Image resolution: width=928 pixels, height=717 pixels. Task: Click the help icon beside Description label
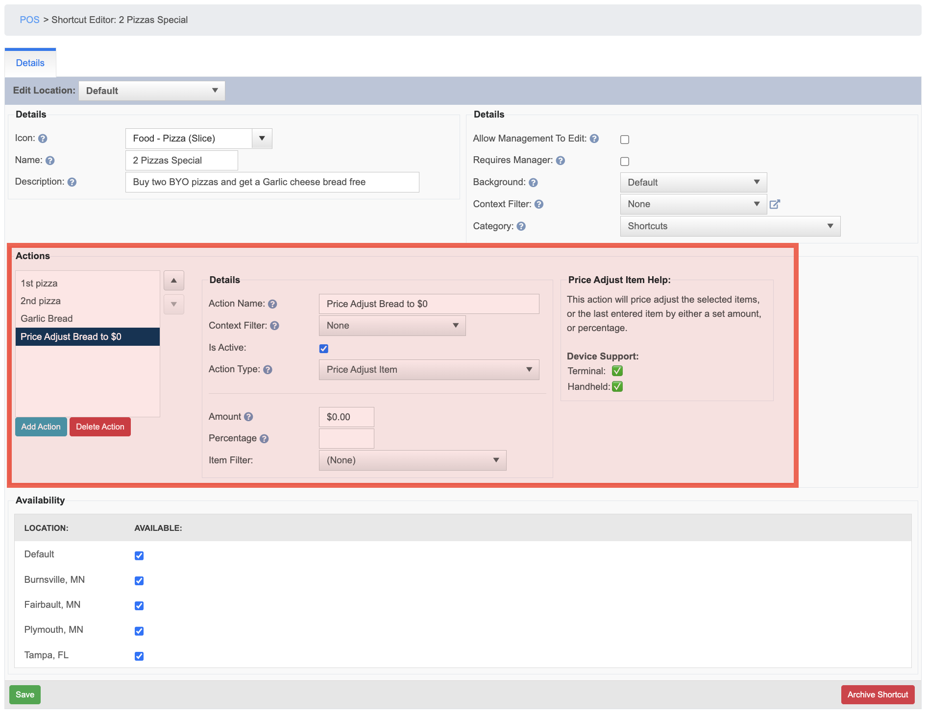[x=72, y=182]
